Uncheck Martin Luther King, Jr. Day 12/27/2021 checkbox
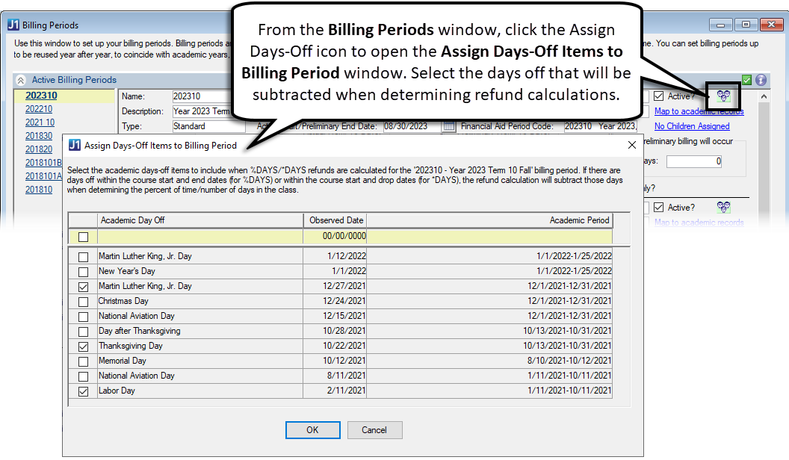 (x=84, y=287)
